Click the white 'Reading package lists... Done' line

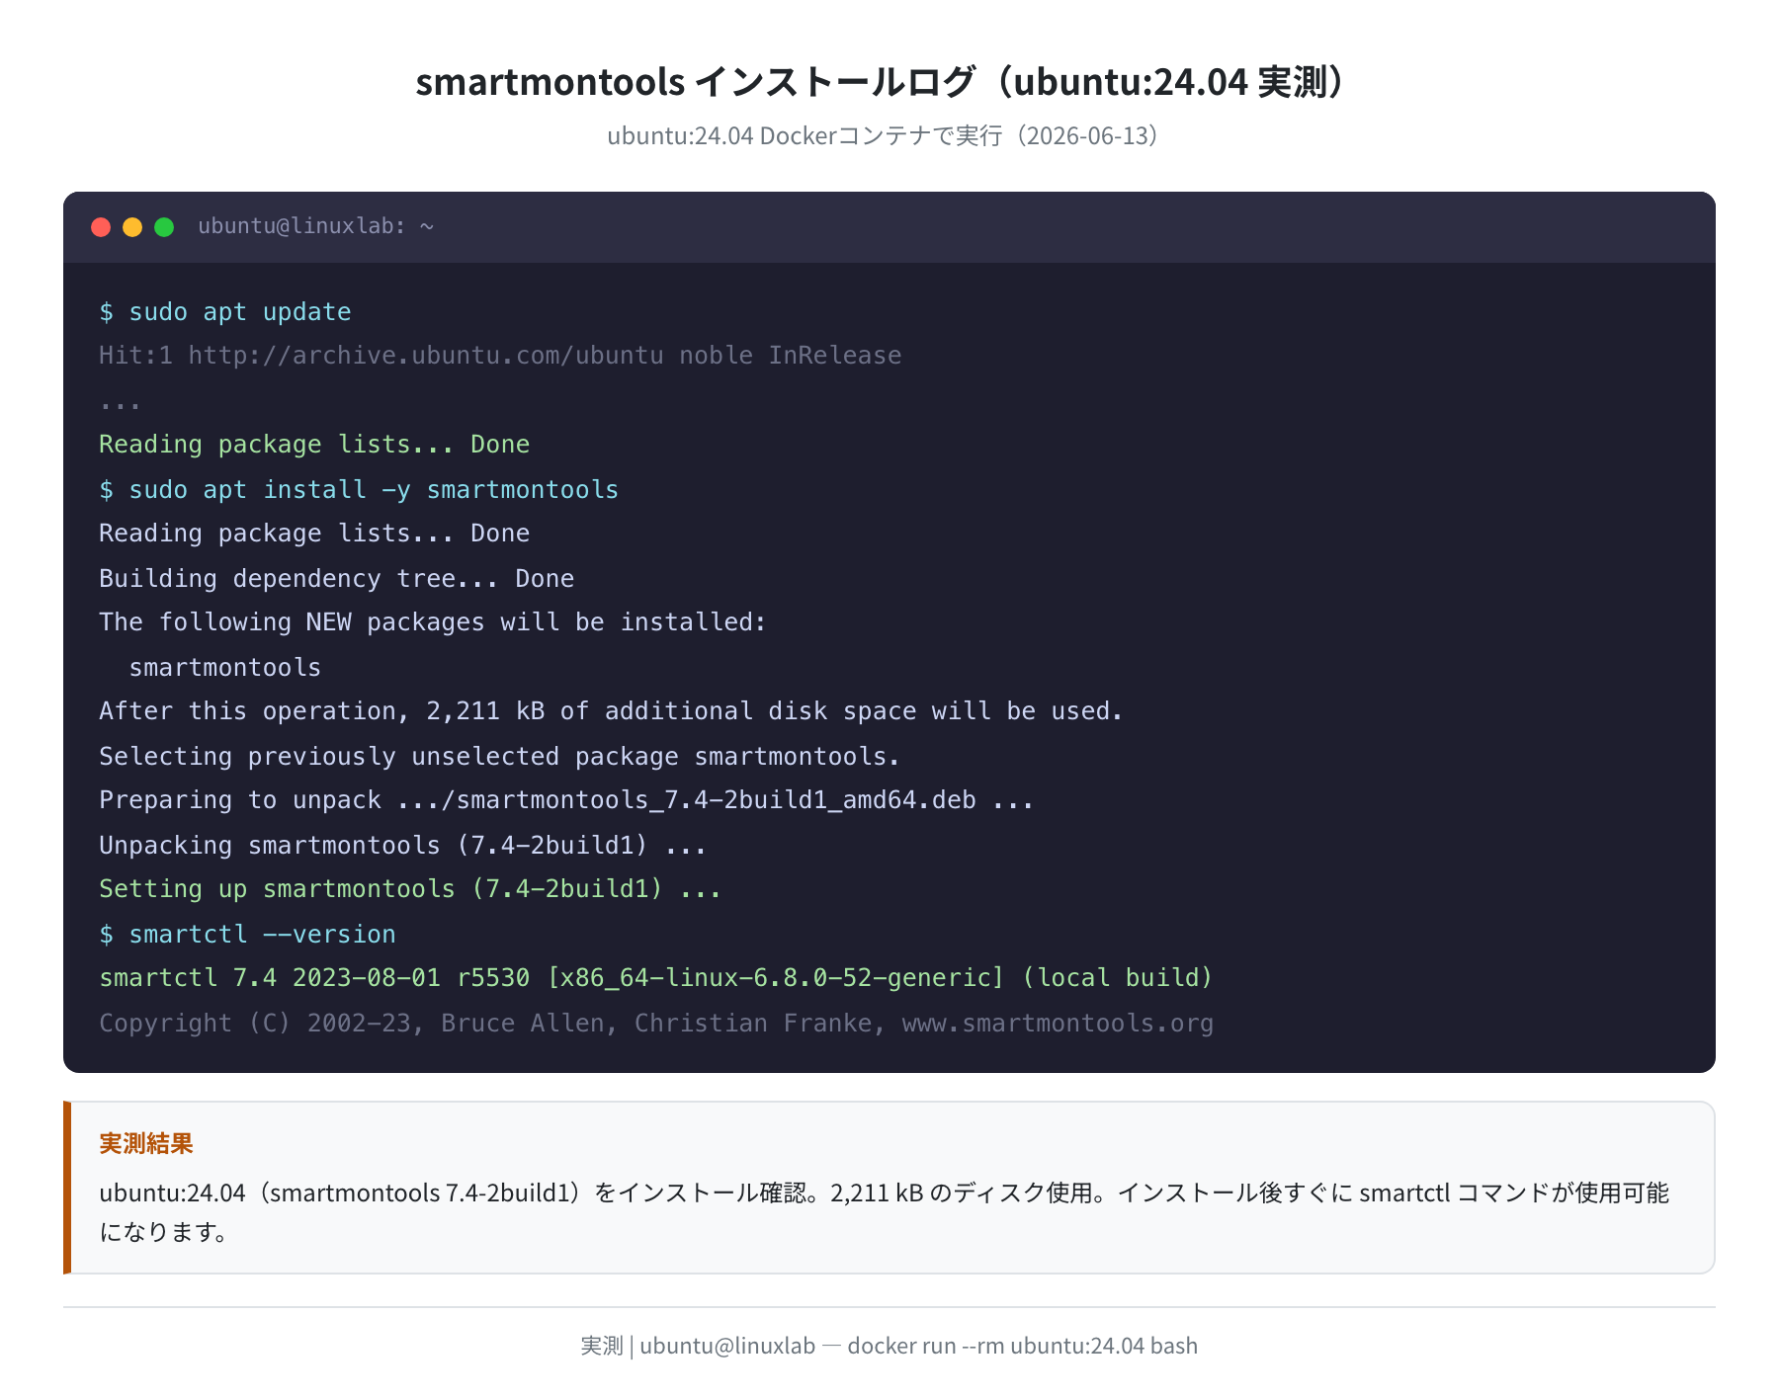(314, 534)
